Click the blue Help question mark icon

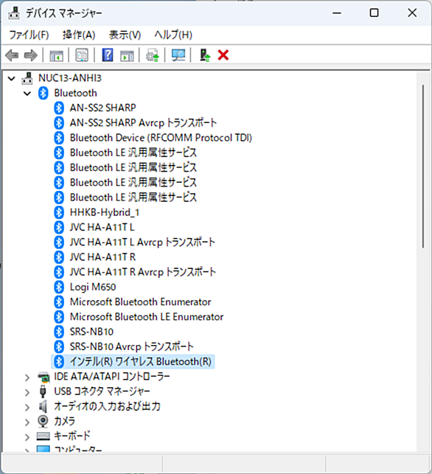(108, 55)
